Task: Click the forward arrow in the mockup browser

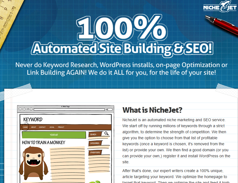Action: (x=24, y=109)
